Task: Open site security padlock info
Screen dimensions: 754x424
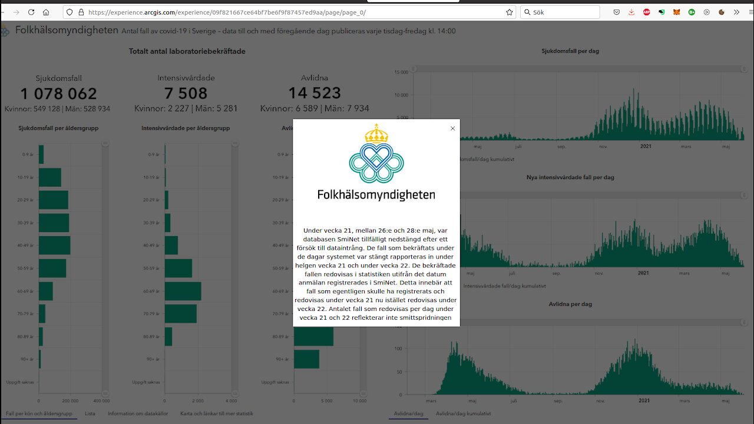Action: [81, 12]
